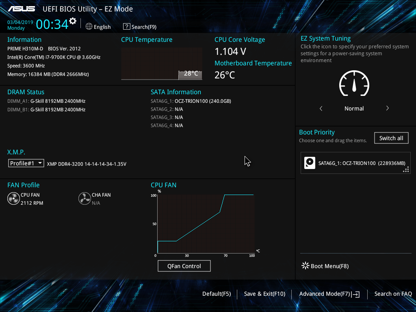Click the ASUS logo
Screen dimensions: 416x312
(x=21, y=9)
